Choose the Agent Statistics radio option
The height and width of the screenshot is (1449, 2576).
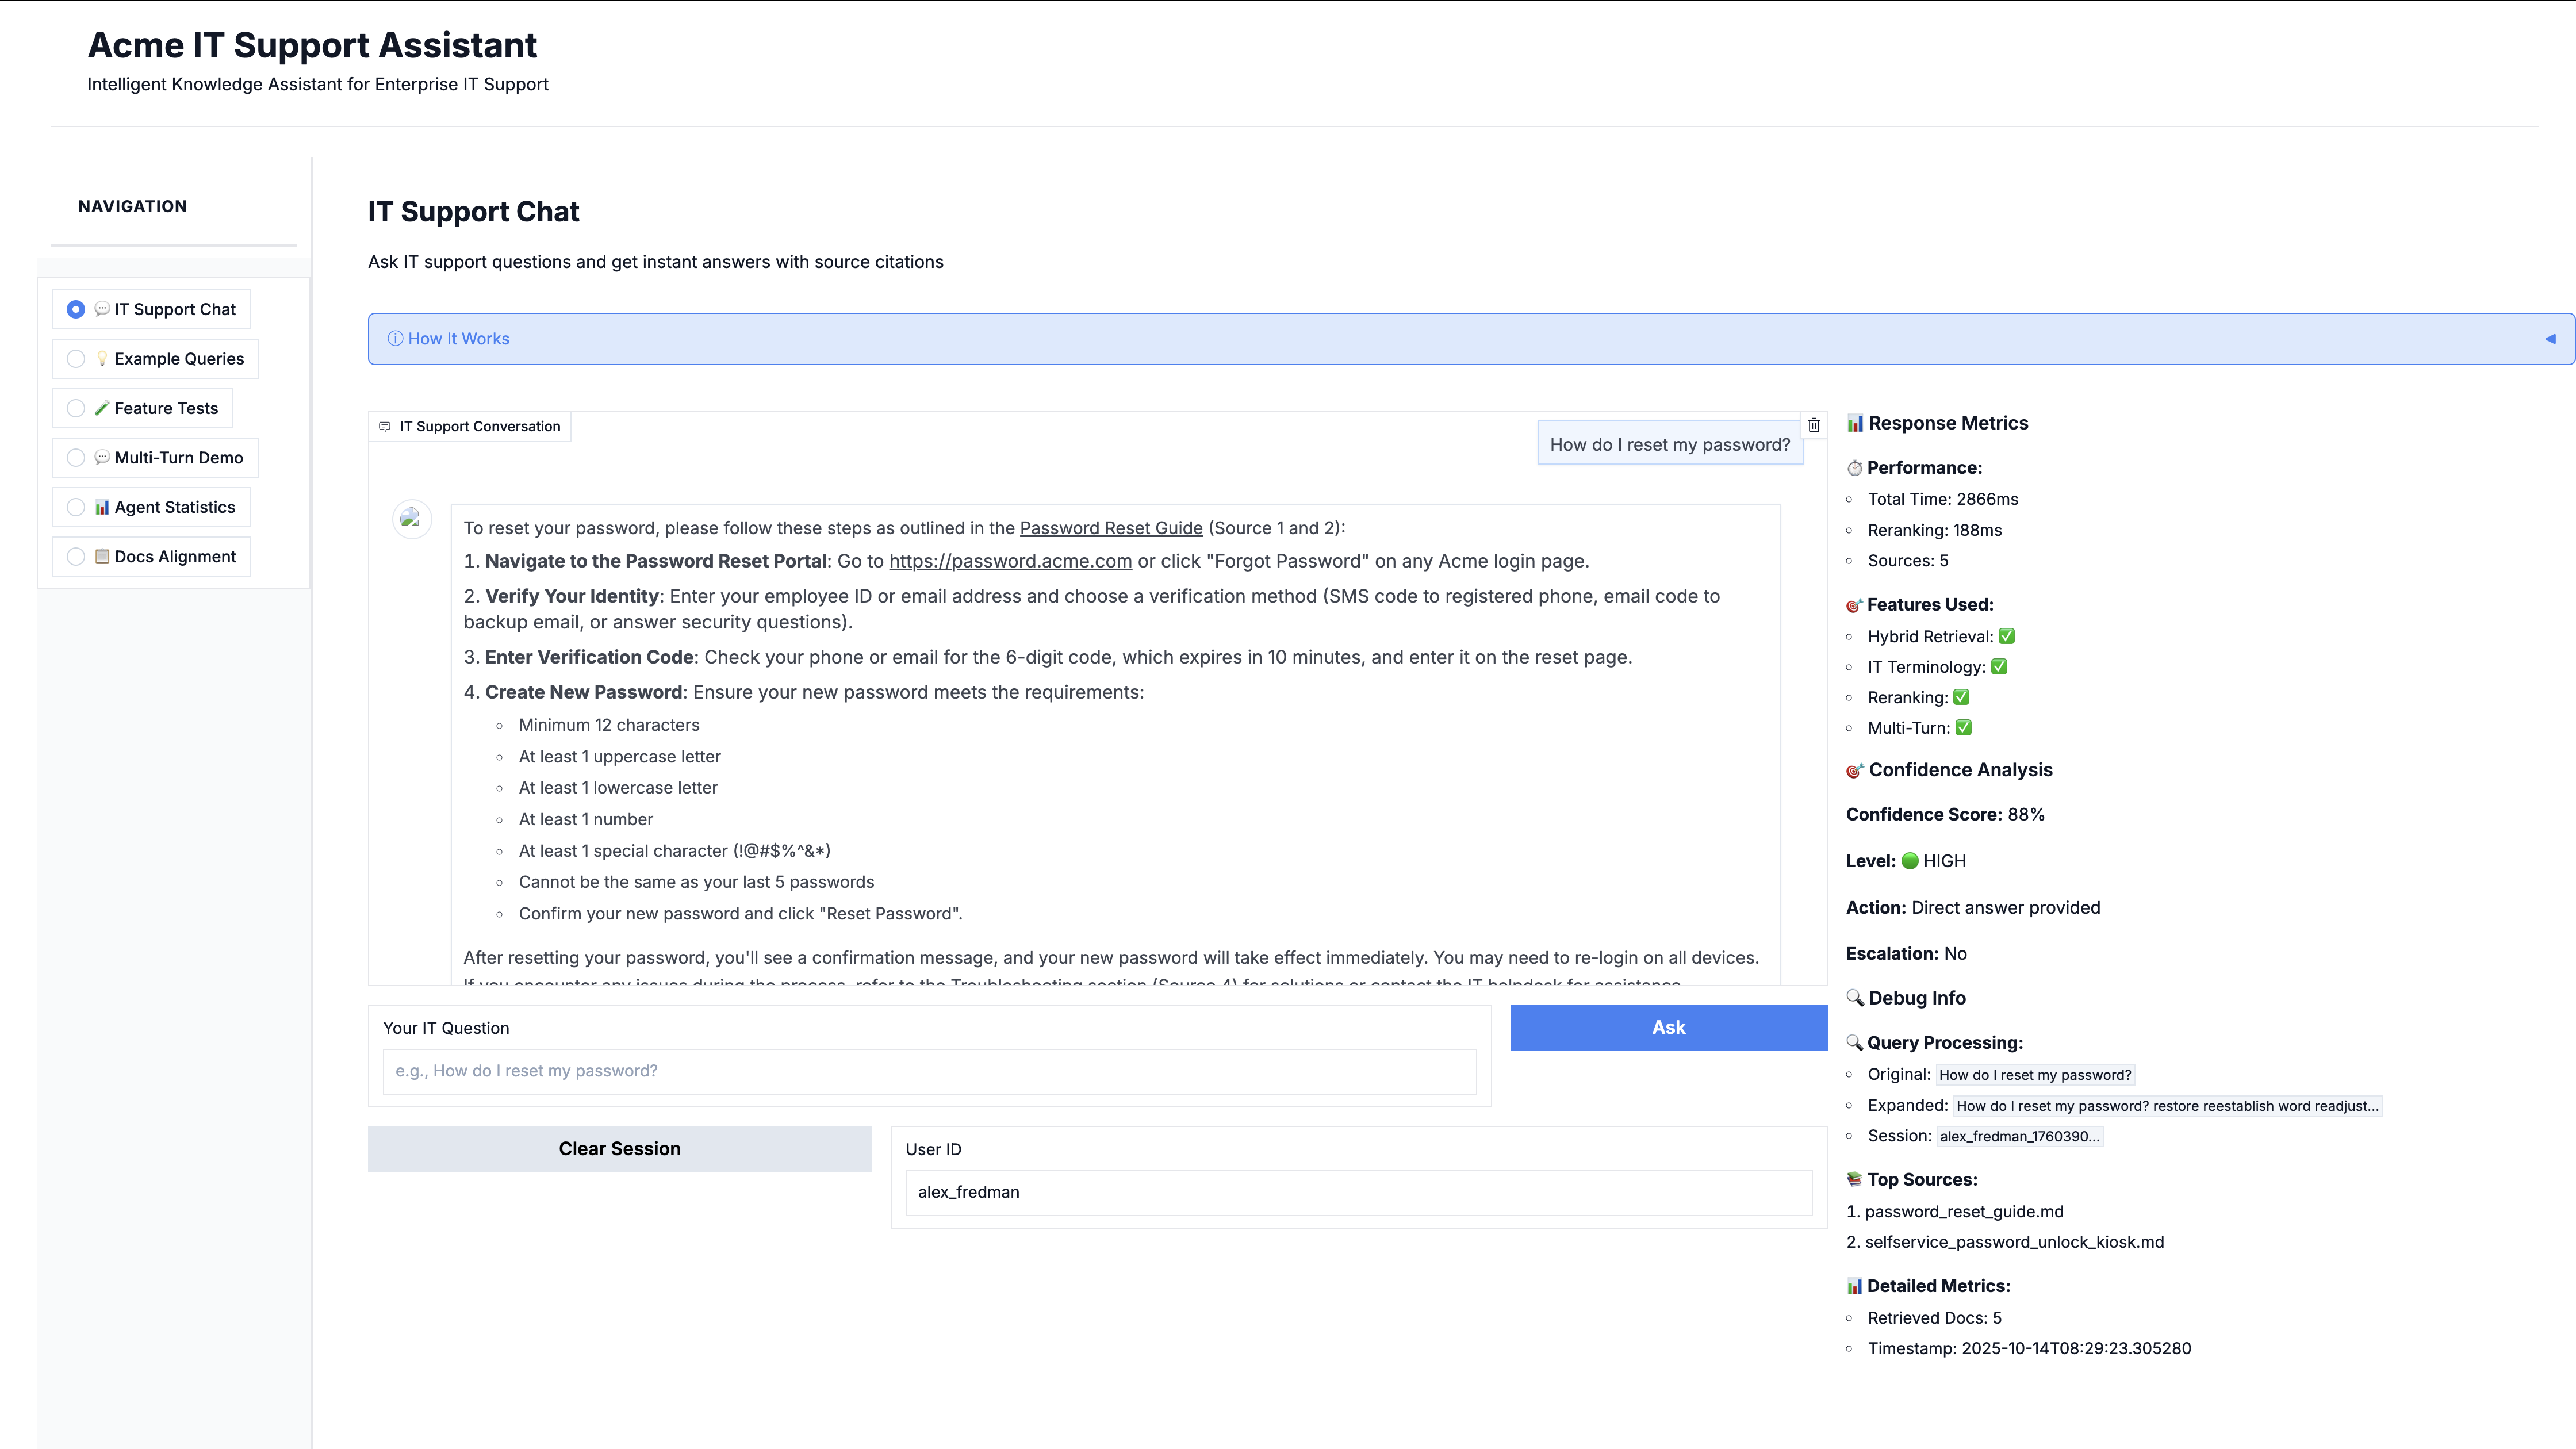(76, 507)
